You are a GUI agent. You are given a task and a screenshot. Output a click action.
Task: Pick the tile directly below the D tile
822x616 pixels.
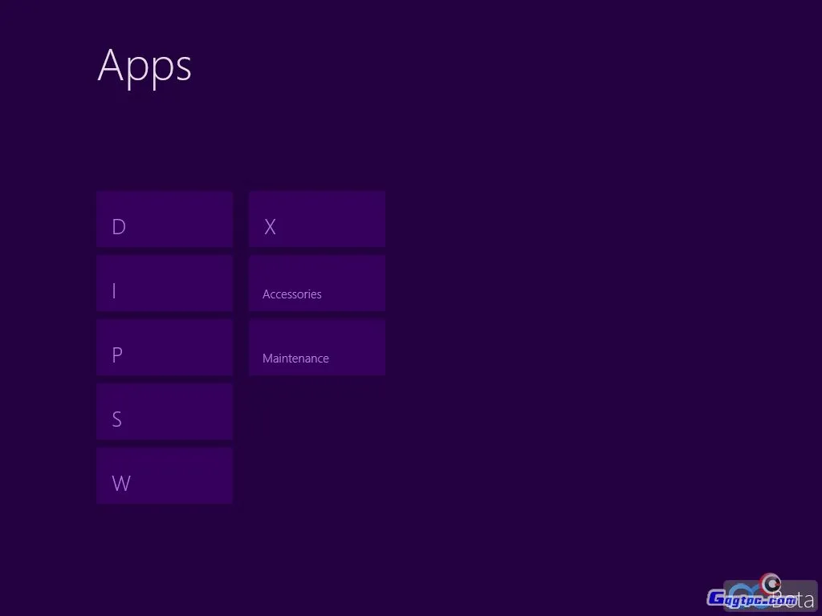pyautogui.click(x=164, y=283)
